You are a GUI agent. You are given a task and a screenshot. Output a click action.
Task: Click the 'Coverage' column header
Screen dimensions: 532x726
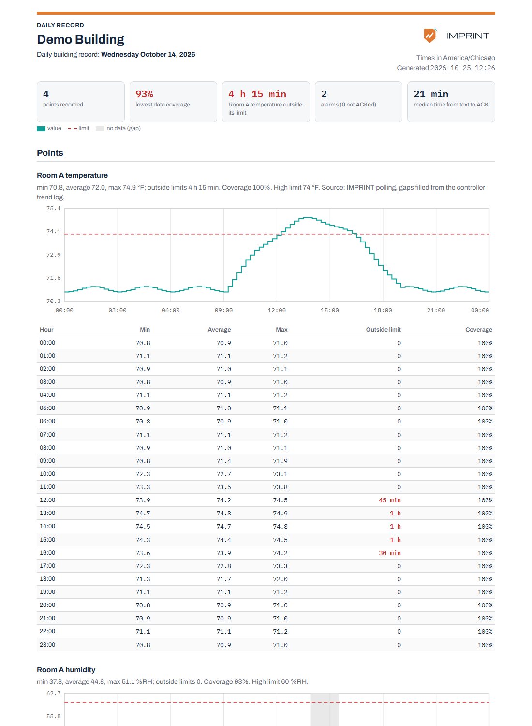[x=479, y=330]
